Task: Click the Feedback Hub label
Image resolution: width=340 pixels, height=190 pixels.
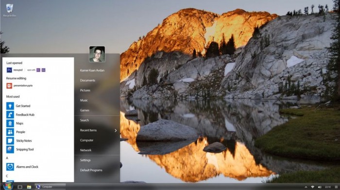Action: 25,115
